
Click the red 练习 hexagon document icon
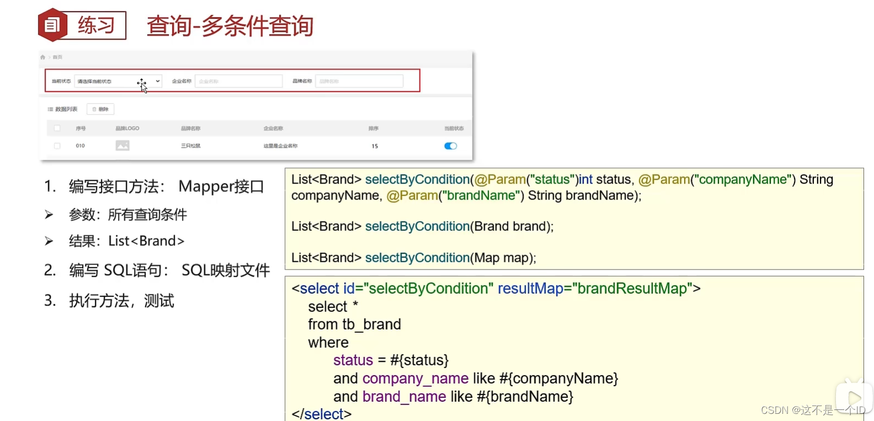52,25
